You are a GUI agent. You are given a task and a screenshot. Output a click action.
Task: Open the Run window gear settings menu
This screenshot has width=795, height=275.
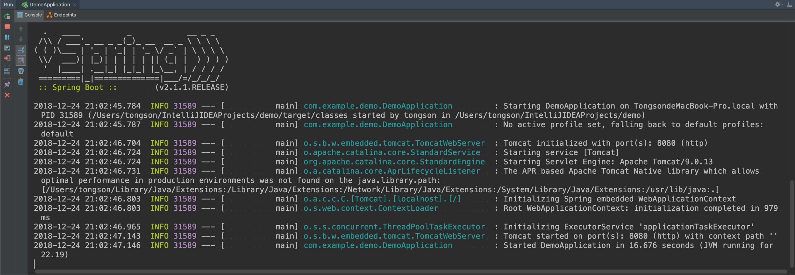778,4
